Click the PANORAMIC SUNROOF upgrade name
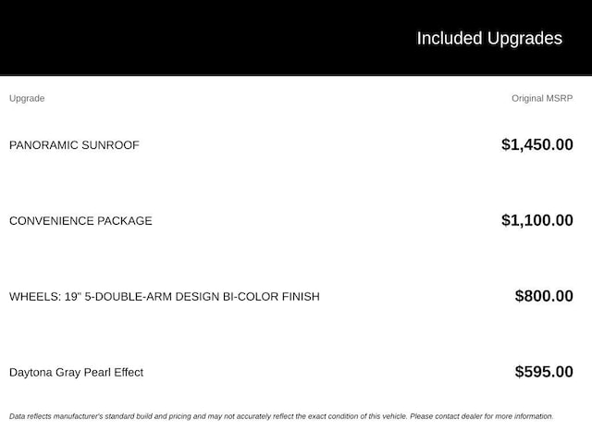Image resolution: width=592 pixels, height=444 pixels. 74,145
